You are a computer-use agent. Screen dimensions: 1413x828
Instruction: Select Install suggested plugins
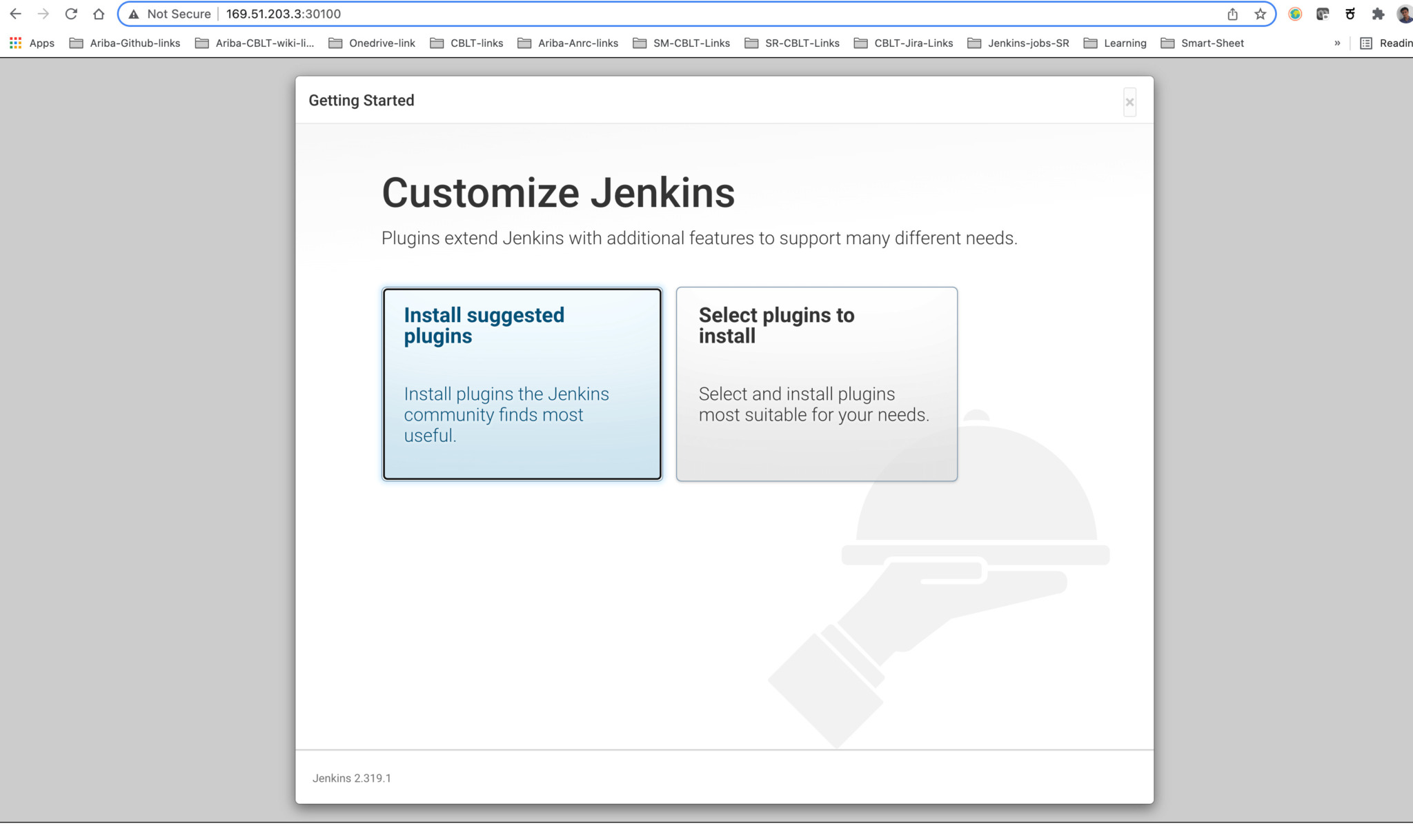click(x=522, y=383)
